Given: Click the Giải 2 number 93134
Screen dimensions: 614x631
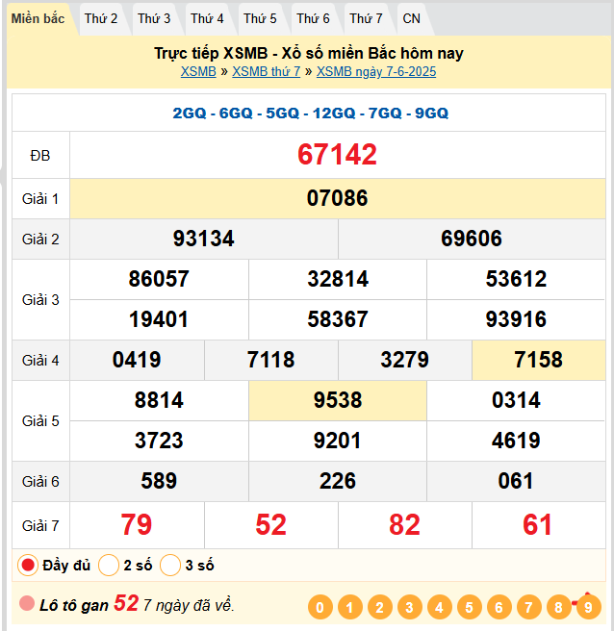Looking at the screenshot, I should 204,239.
